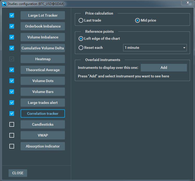This screenshot has width=195, height=181.
Task: Disable the Orderbook Imbalance checkbox
Action: pos(12,26)
